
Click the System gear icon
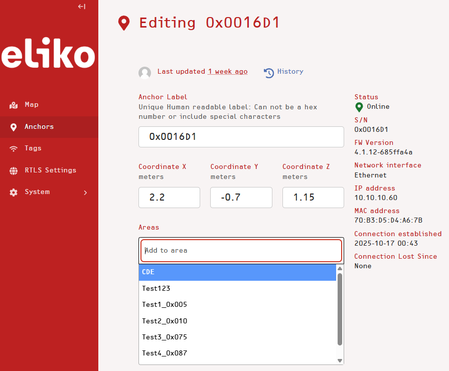click(x=14, y=193)
